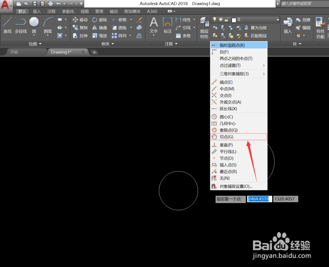Close the Drawing1 file tab
Screen dimensions: 329x267
click(83, 52)
